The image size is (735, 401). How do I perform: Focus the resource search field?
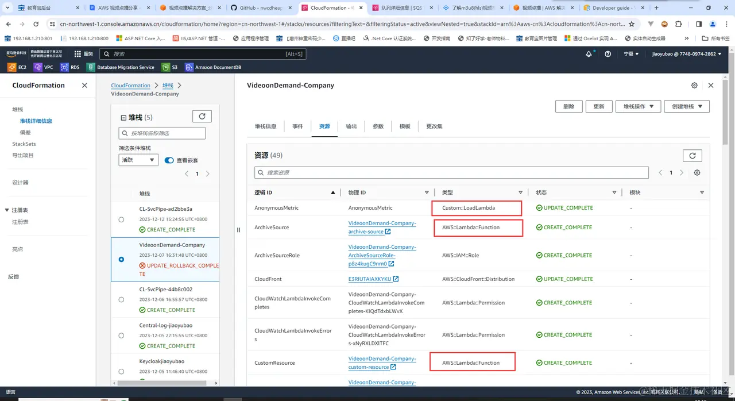pyautogui.click(x=451, y=172)
